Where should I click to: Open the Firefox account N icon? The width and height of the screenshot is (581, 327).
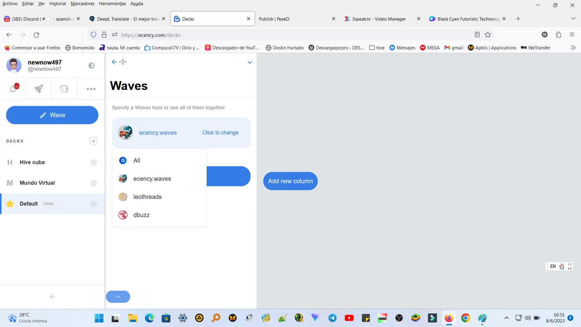[x=545, y=35]
